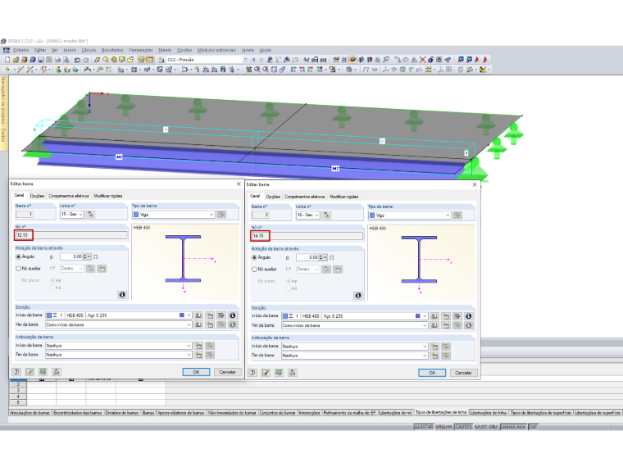623x467 pixels.
Task: Open Tipo de barra dropdown in right dialog
Action: pos(448,215)
